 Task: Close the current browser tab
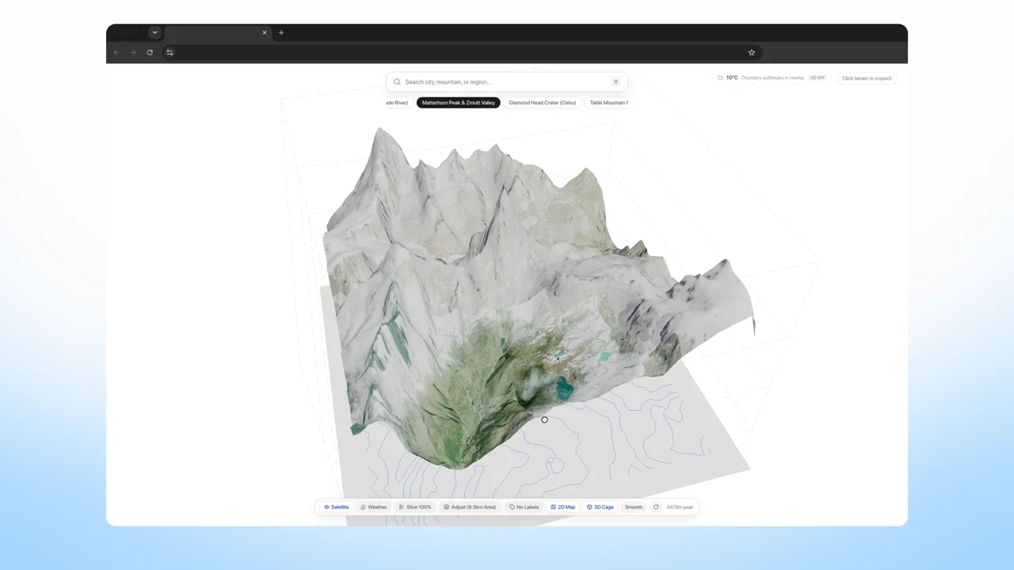(x=265, y=32)
